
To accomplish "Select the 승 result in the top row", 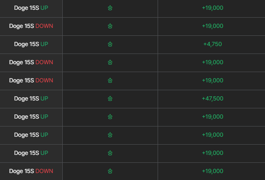I will pyautogui.click(x=110, y=8).
